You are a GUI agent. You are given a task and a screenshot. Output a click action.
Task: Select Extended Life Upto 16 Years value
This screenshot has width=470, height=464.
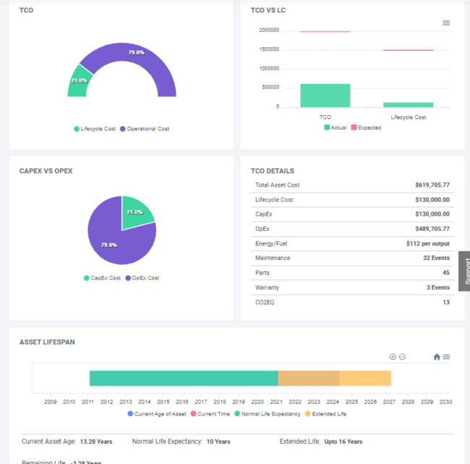click(x=343, y=442)
